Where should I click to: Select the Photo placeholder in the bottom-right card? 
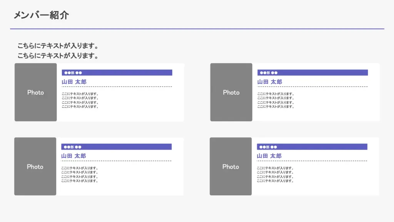pos(231,167)
